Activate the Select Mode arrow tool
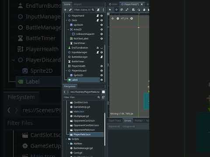This screenshot has width=210, height=157. click(x=110, y=10)
